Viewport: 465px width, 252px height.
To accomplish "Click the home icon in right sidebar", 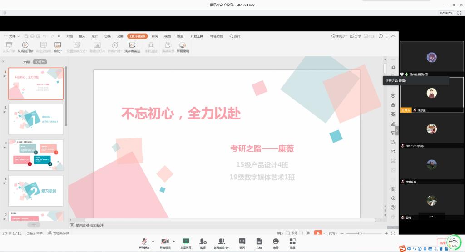I will (x=393, y=67).
